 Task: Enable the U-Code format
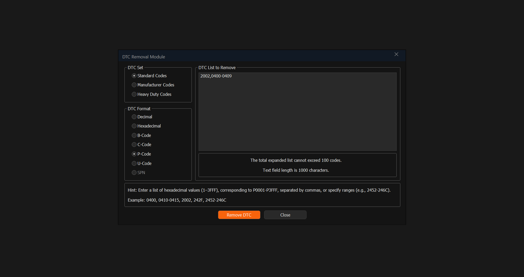point(134,163)
